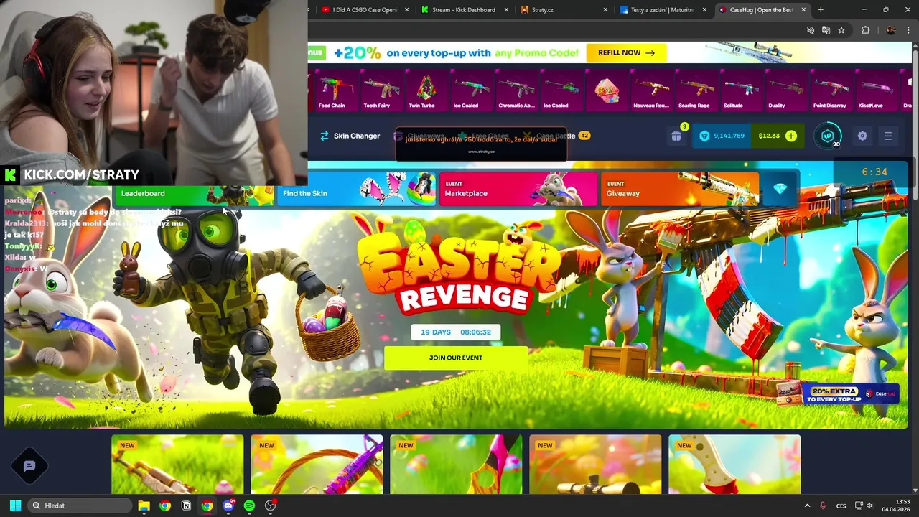Image resolution: width=919 pixels, height=517 pixels.
Task: Click the 9,141,759 diamond balance
Action: [722, 136]
